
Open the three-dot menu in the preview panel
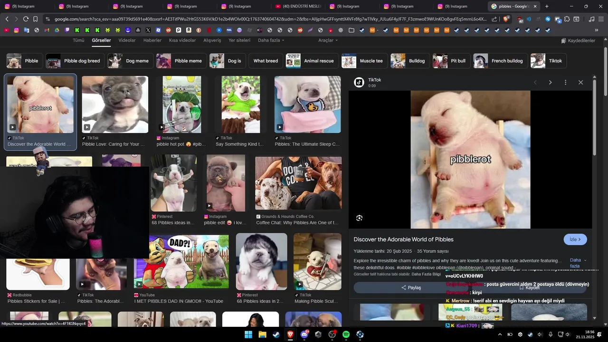coord(565,82)
